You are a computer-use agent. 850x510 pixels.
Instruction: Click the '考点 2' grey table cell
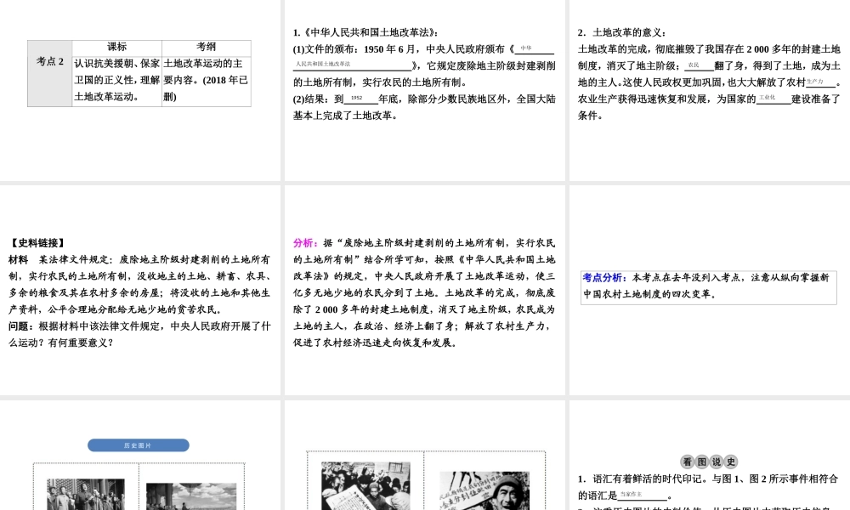pyautogui.click(x=50, y=72)
